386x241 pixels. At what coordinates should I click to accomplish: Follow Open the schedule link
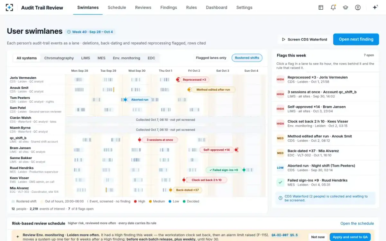point(357,223)
